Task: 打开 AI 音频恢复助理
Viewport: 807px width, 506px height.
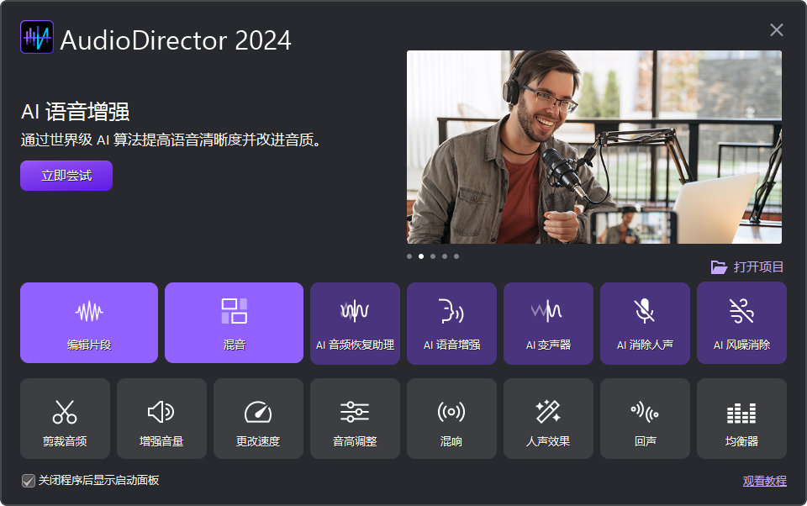Action: [x=355, y=323]
